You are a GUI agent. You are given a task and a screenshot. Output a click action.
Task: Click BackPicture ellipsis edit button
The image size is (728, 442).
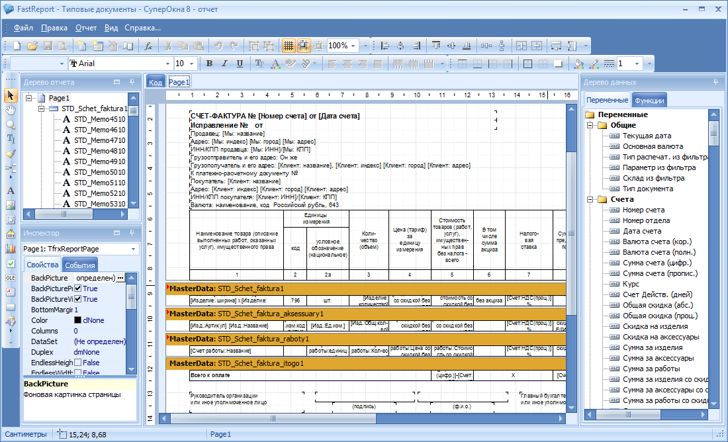click(x=120, y=278)
